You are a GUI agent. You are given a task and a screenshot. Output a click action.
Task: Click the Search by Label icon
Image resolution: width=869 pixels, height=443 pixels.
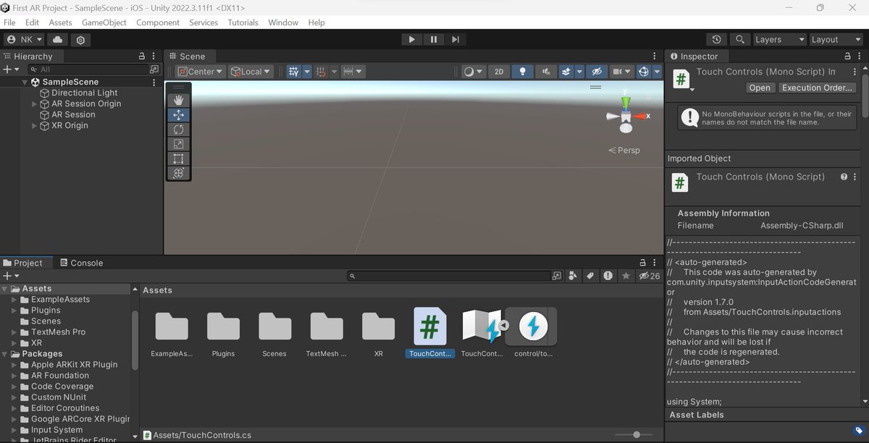[590, 276]
